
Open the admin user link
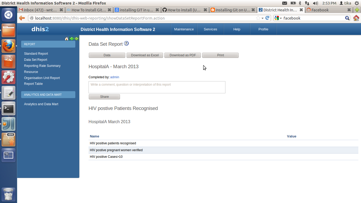pos(115,77)
